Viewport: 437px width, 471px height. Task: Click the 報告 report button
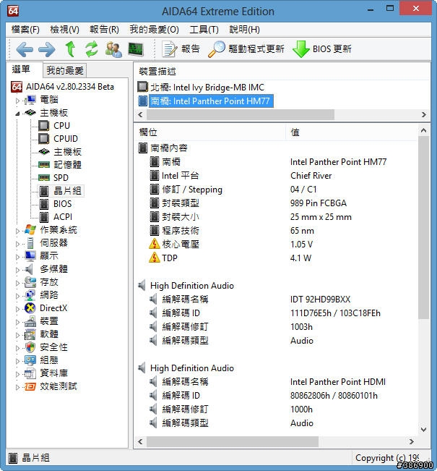click(x=181, y=49)
